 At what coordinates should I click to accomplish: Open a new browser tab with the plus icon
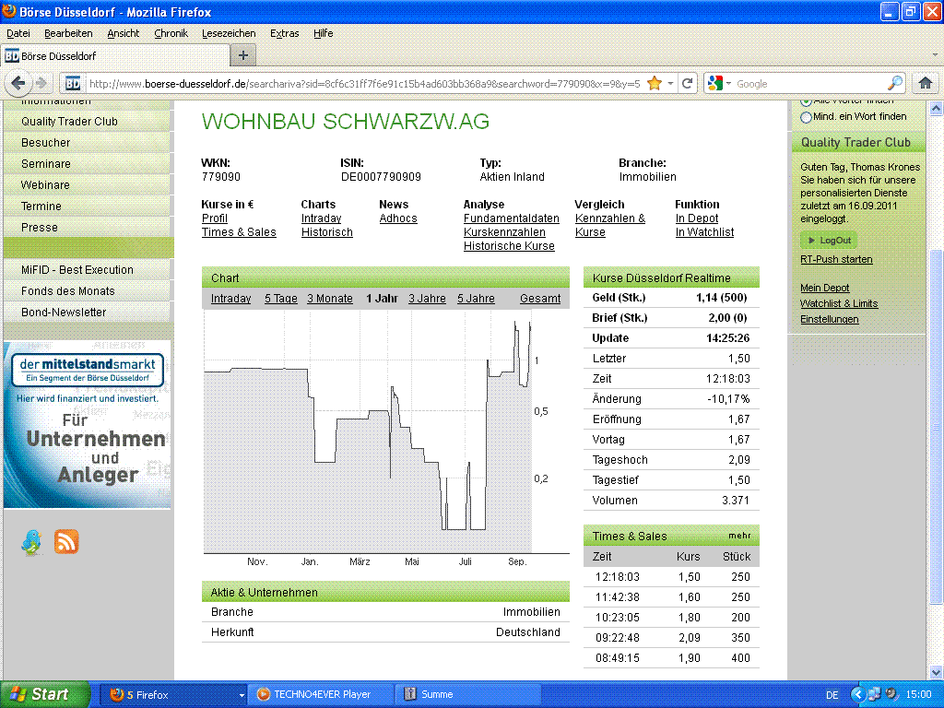(x=242, y=54)
